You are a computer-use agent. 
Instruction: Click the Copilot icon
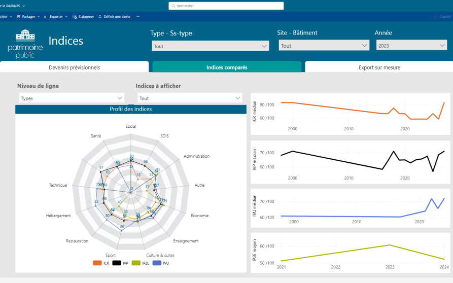click(x=436, y=17)
